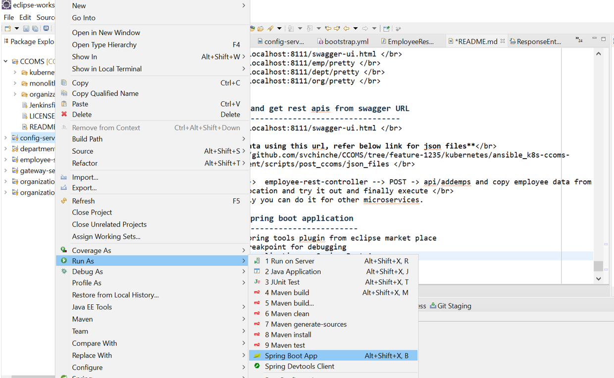Open the Forward history dropdown arrow

tap(374, 29)
